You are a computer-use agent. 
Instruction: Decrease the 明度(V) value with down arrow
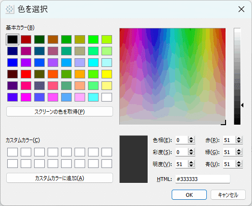191,166
